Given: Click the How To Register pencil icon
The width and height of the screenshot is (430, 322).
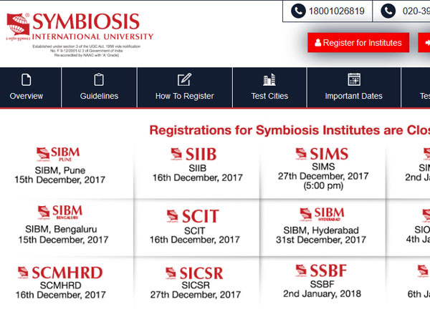Looking at the screenshot, I should (184, 79).
